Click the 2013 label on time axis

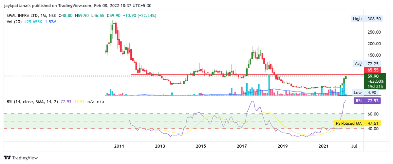[160, 146]
